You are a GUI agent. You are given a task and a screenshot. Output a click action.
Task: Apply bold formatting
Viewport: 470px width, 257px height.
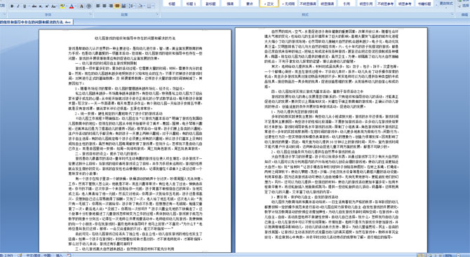[x=12, y=6]
